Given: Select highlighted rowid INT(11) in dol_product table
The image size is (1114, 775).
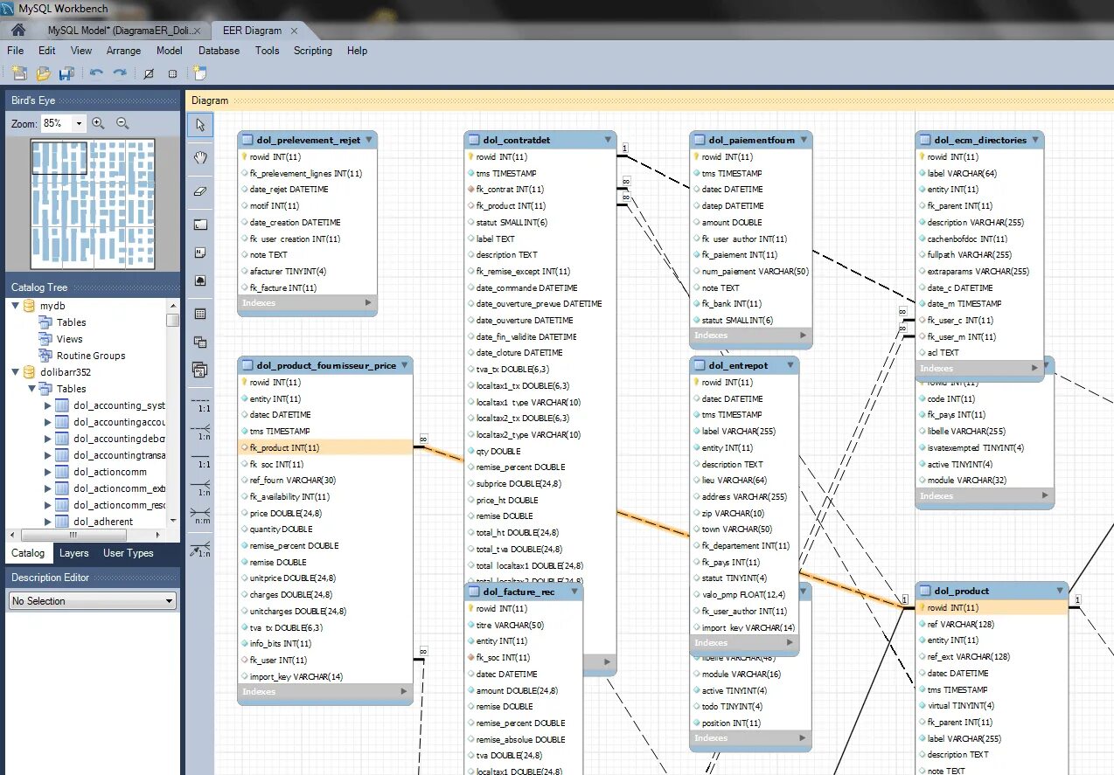Looking at the screenshot, I should [992, 607].
